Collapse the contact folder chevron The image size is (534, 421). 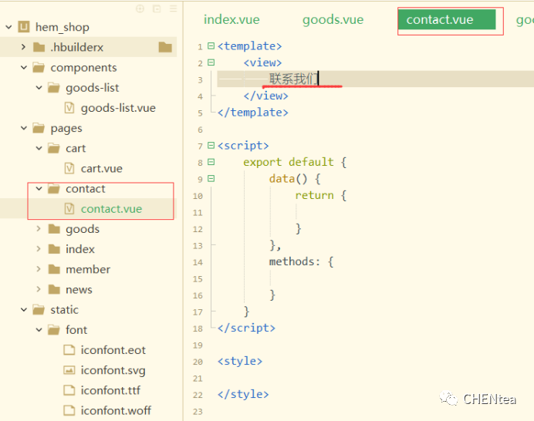click(39, 189)
